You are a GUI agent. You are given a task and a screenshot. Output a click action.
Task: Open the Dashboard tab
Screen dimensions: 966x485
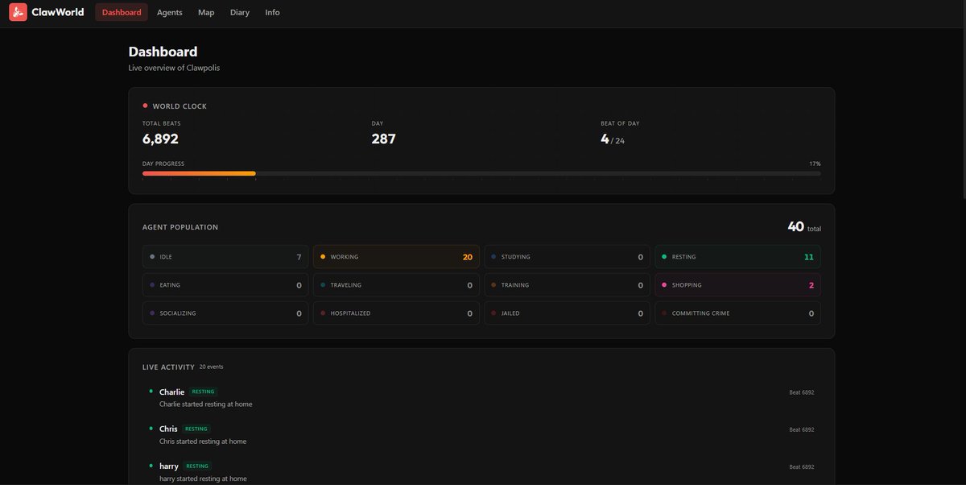[x=122, y=12]
